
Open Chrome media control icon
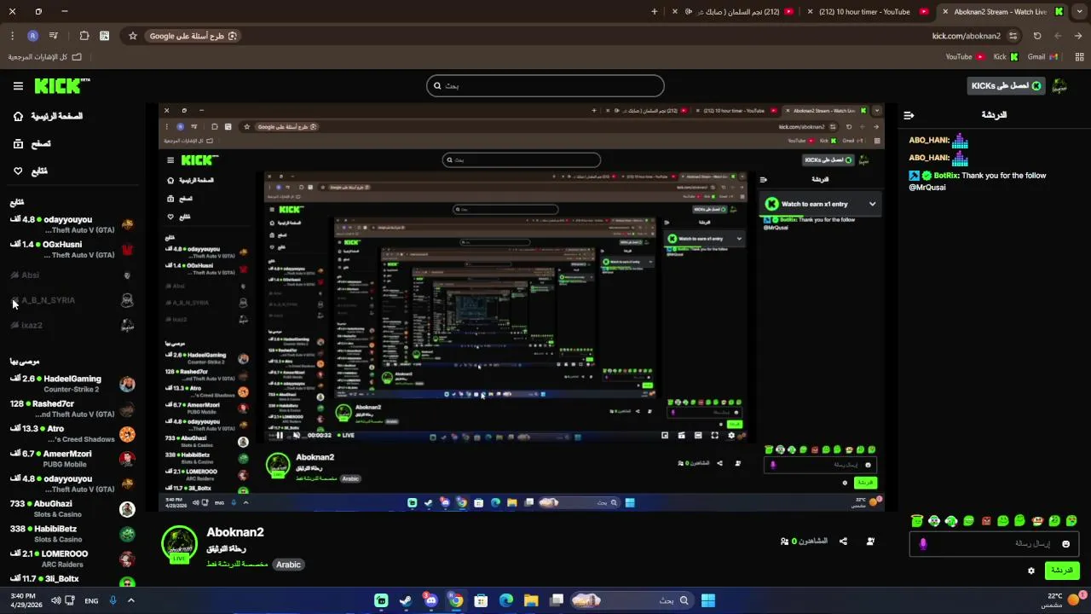pos(54,36)
